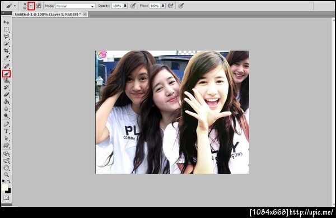
Task: Enable airbrush mode
Action: point(171,6)
